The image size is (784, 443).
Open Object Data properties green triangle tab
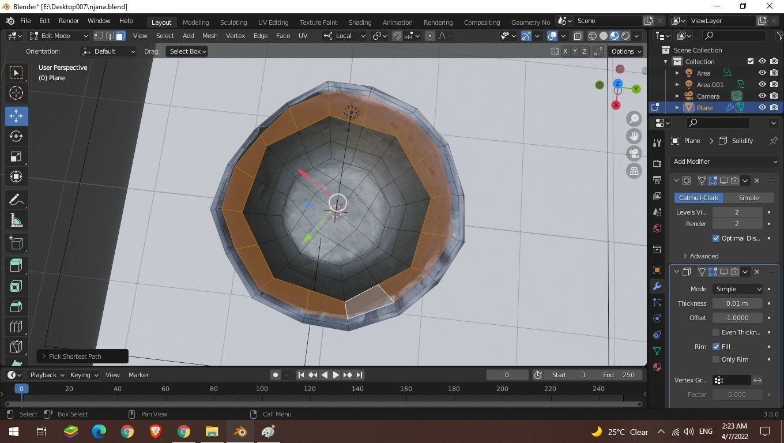(x=657, y=351)
